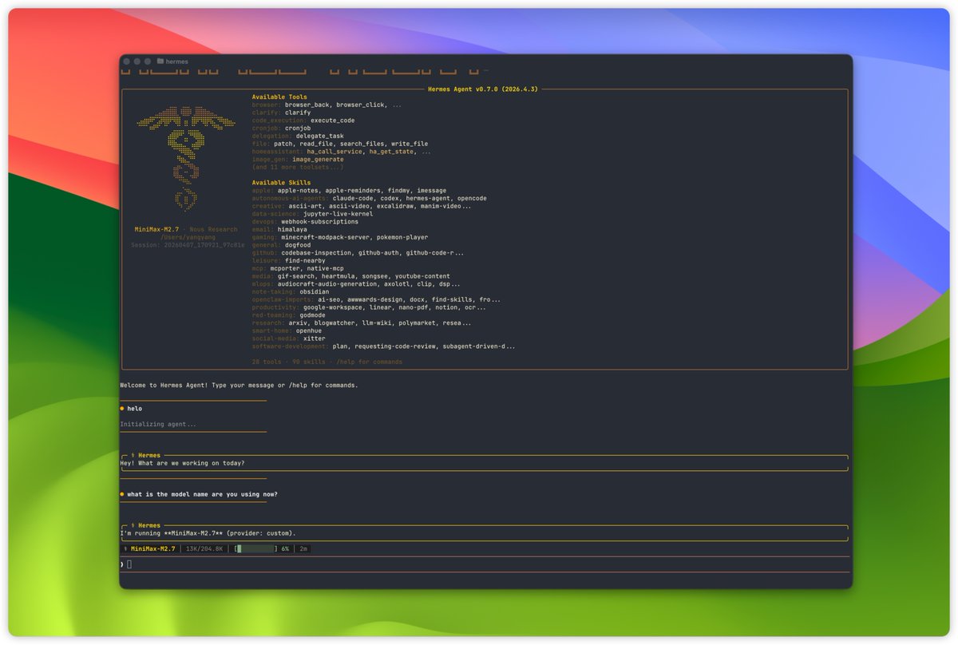Select the "research:" skills row
The width and height of the screenshot is (958, 645).
coord(362,323)
